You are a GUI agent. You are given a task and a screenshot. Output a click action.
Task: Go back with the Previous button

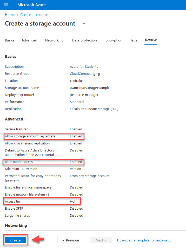coord(71,240)
